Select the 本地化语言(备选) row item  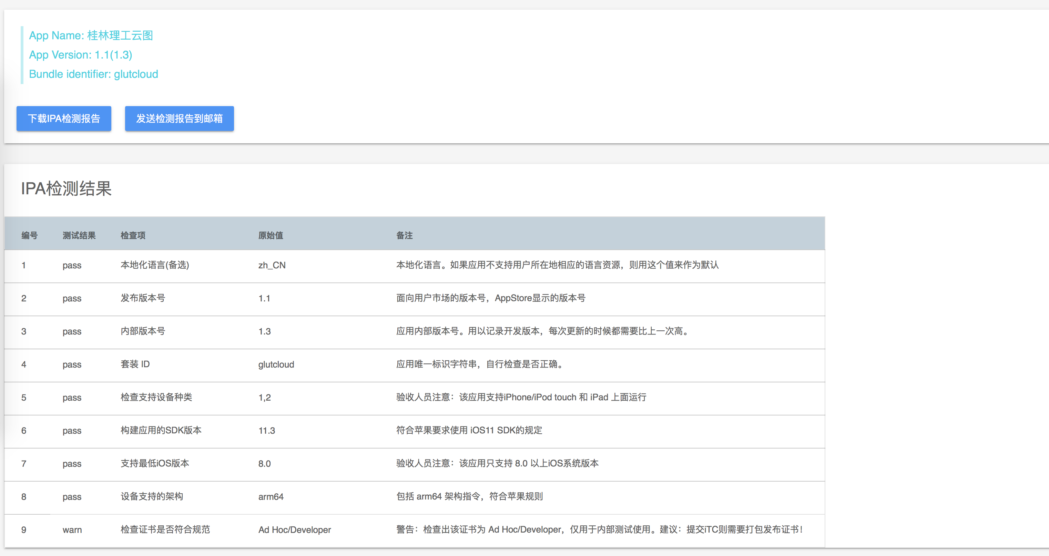tap(155, 265)
